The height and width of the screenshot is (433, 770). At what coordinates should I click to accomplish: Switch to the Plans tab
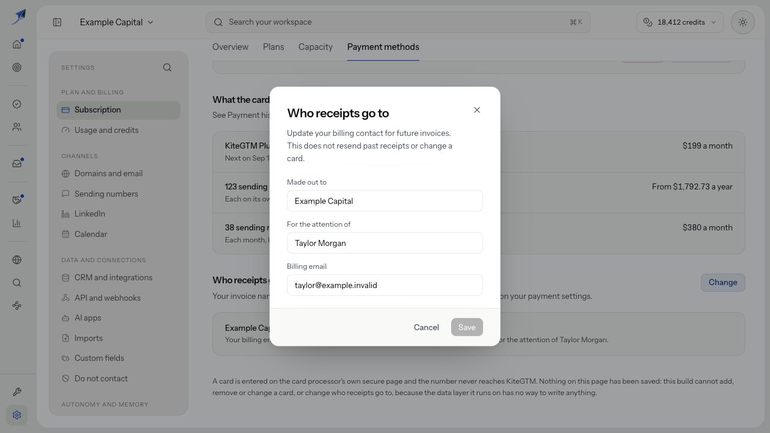coord(273,47)
